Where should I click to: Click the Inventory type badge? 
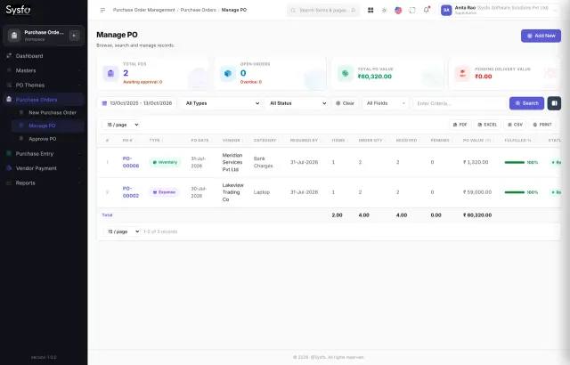pyautogui.click(x=165, y=162)
